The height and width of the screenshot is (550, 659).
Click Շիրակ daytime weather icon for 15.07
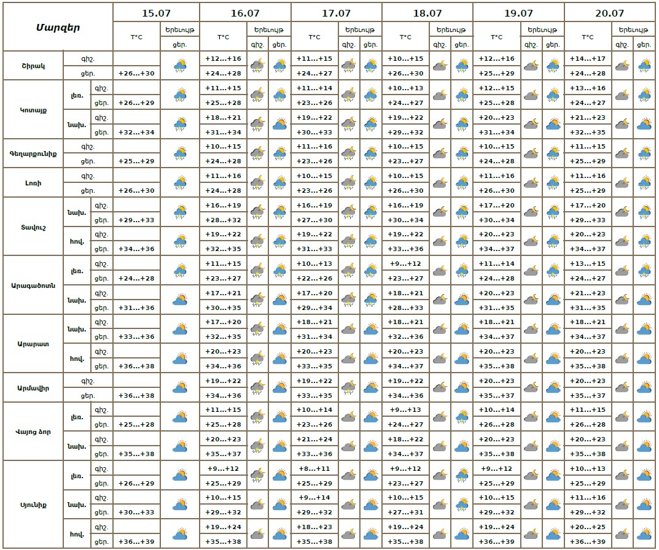[x=180, y=65]
